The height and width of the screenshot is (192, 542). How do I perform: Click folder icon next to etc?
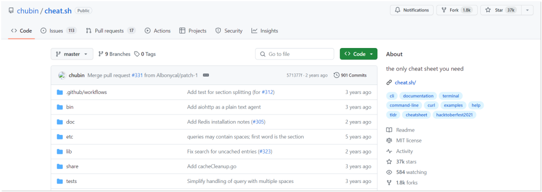[60, 136]
